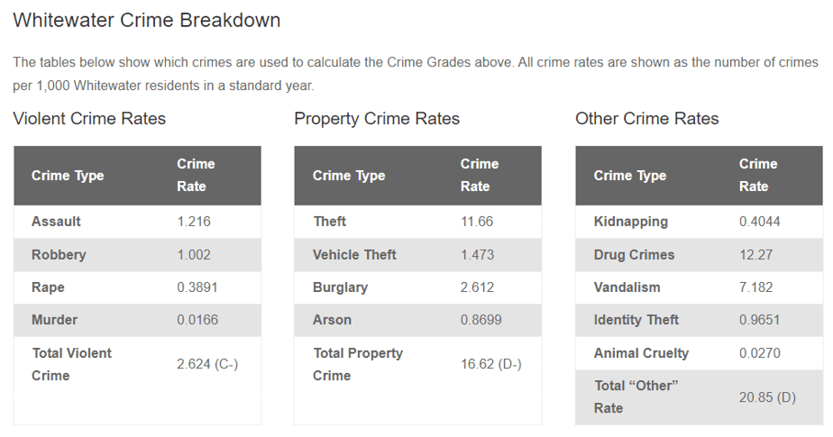Select the Kidnapping row label
Screen dimensions: 833x437
pyautogui.click(x=631, y=222)
